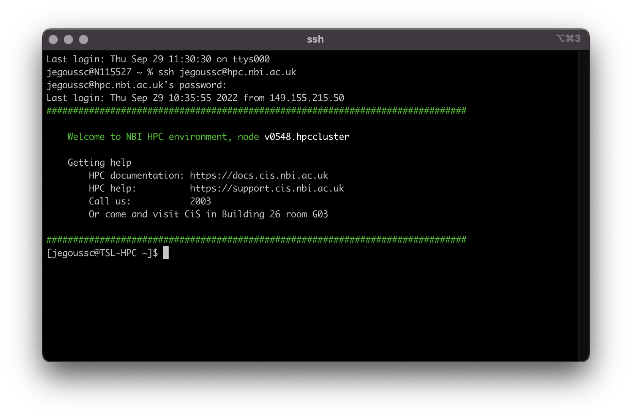Select the phone extension 2003
632x418 pixels.
coord(200,201)
